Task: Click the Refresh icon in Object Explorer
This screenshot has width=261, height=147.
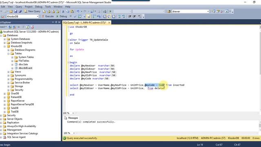Action: [27, 27]
